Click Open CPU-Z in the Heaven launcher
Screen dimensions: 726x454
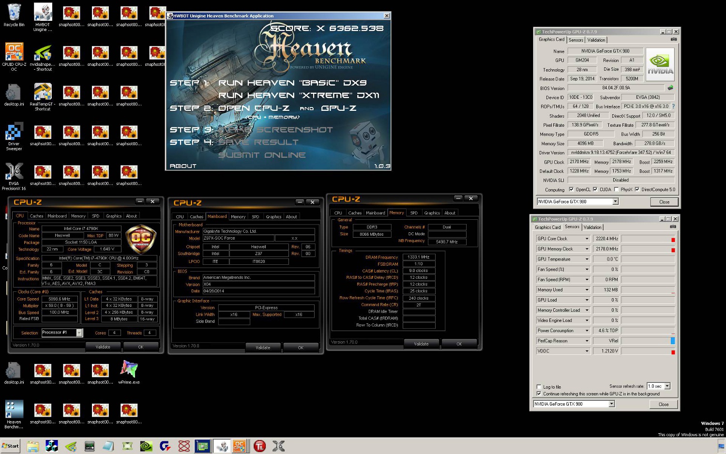coord(254,108)
